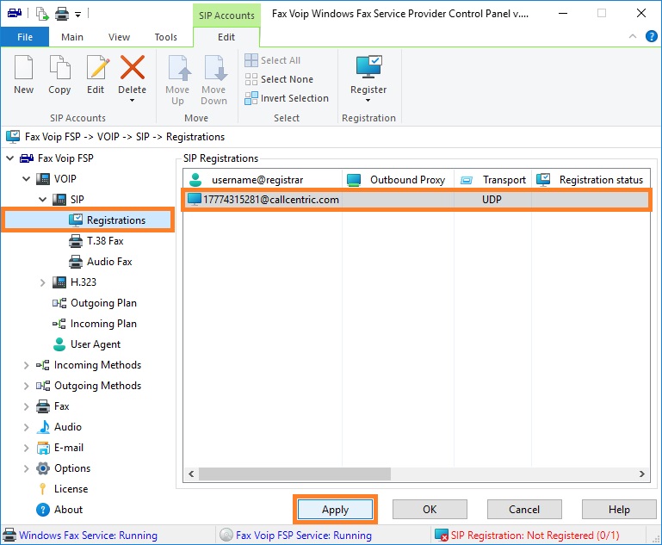Viewport: 662px width, 545px height.
Task: Open the quick access toolbar customize dropdown
Action: coord(78,15)
